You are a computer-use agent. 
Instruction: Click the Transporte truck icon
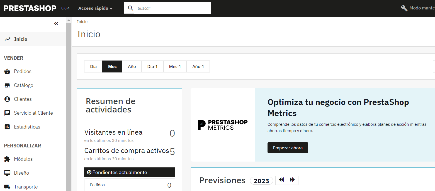coord(7,187)
